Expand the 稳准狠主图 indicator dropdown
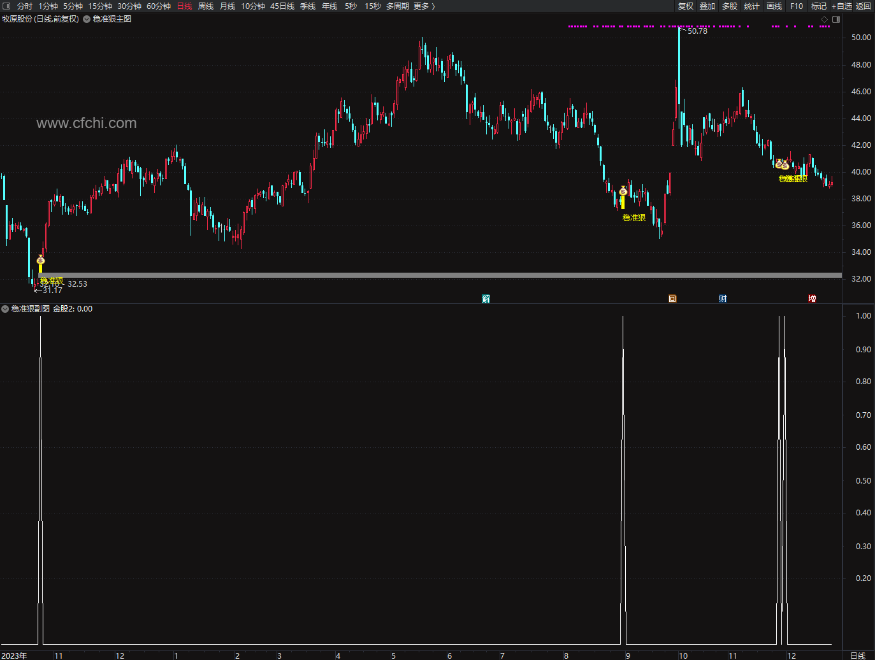 coord(87,19)
